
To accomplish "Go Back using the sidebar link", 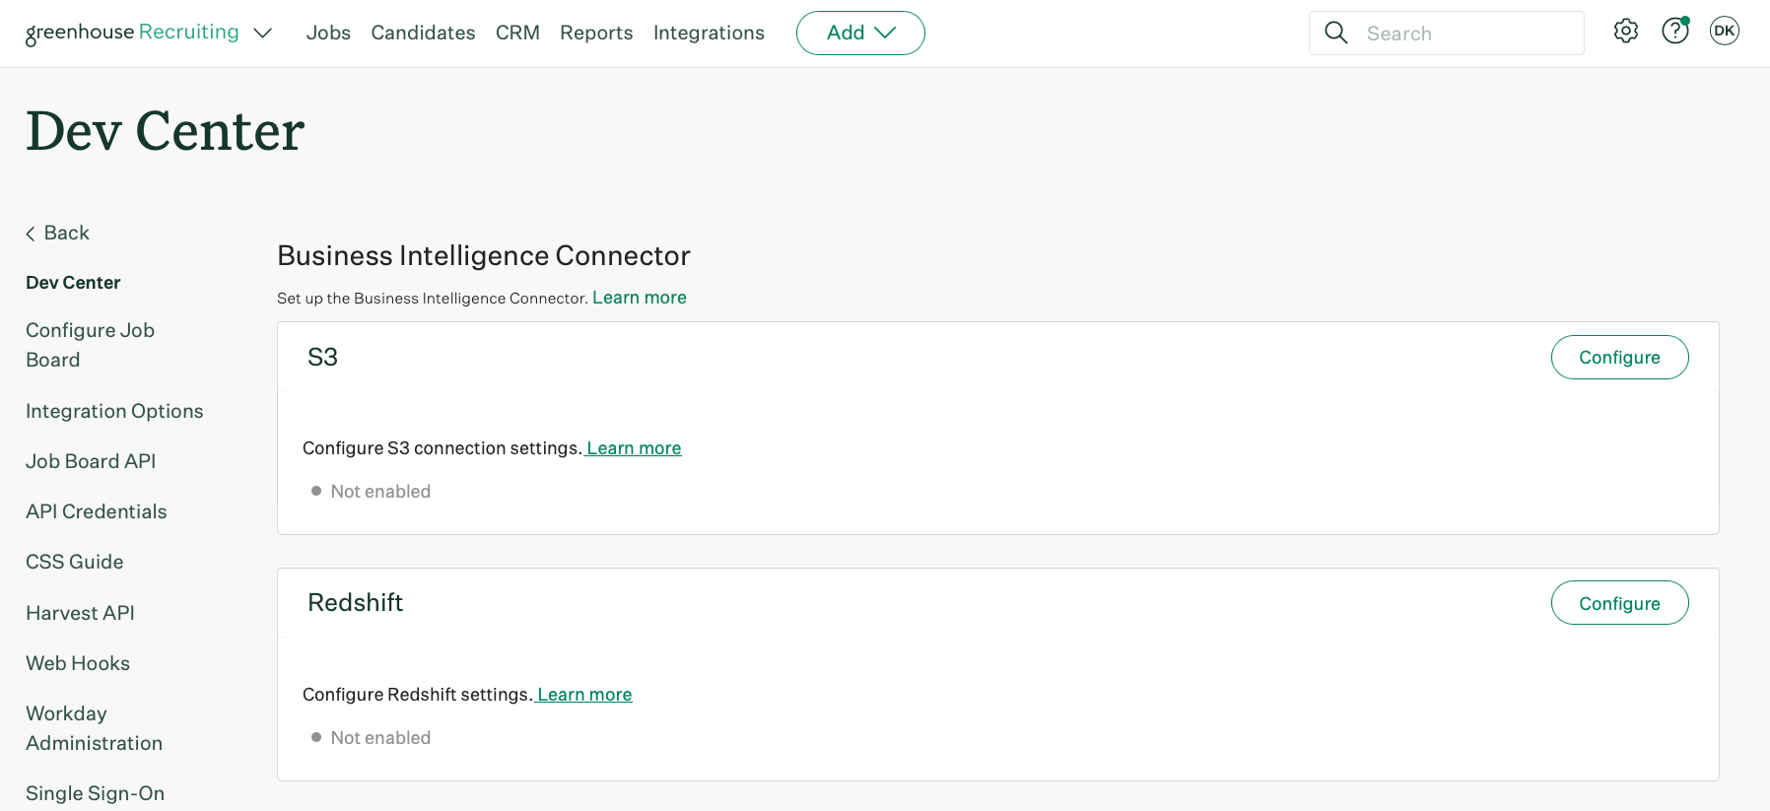I will point(57,233).
